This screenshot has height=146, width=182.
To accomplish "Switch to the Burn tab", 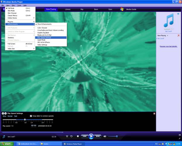I will [96, 9].
